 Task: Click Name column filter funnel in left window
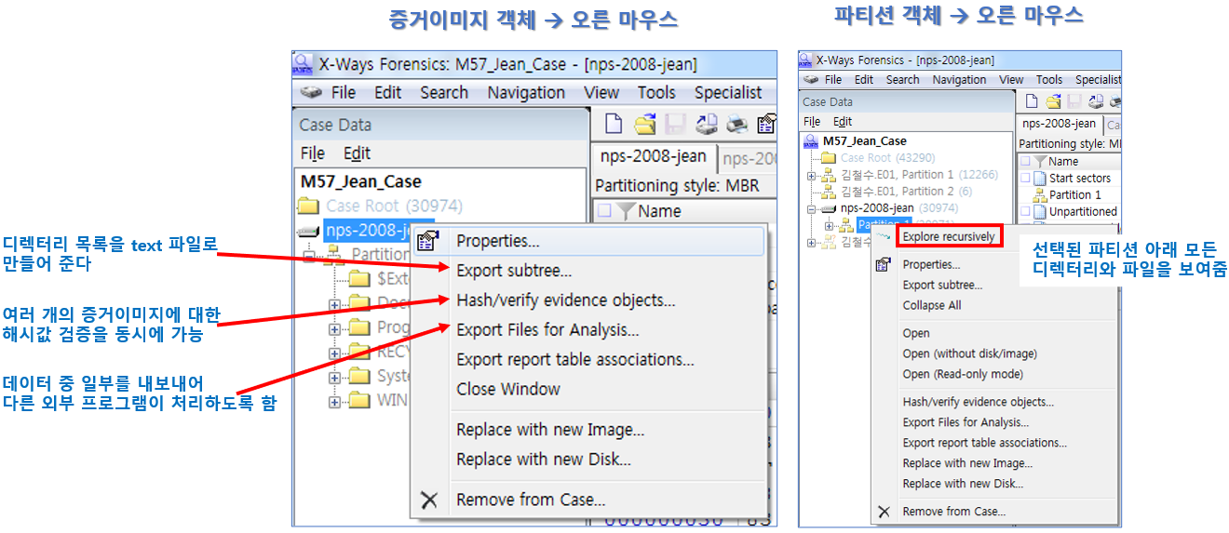pos(625,211)
